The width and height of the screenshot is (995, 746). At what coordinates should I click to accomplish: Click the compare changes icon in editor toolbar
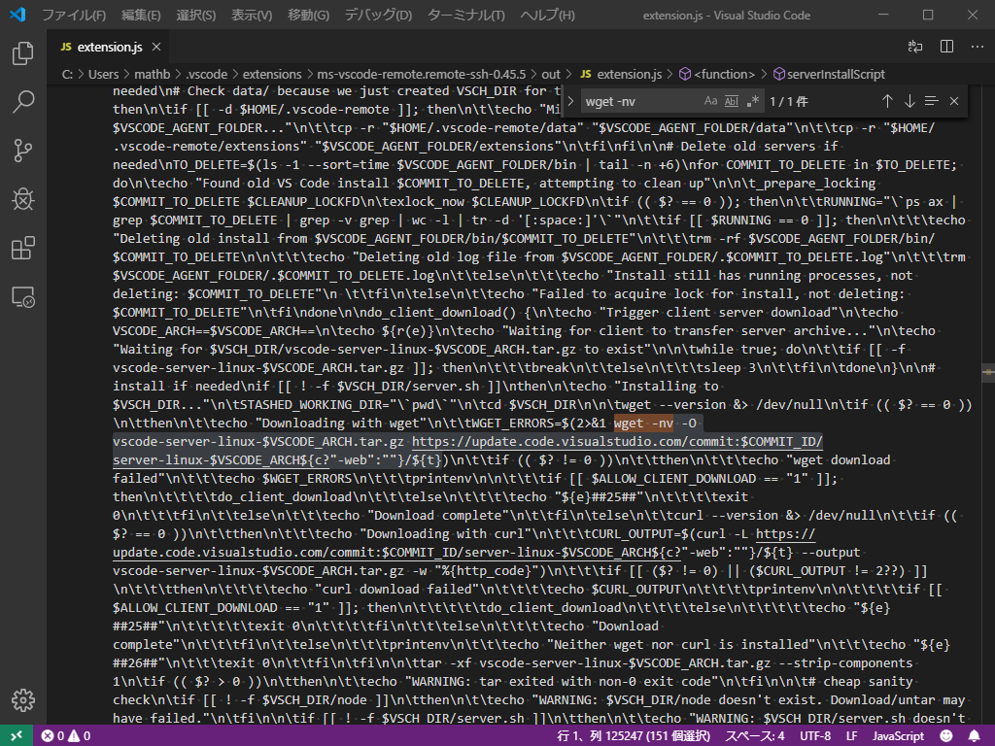915,47
